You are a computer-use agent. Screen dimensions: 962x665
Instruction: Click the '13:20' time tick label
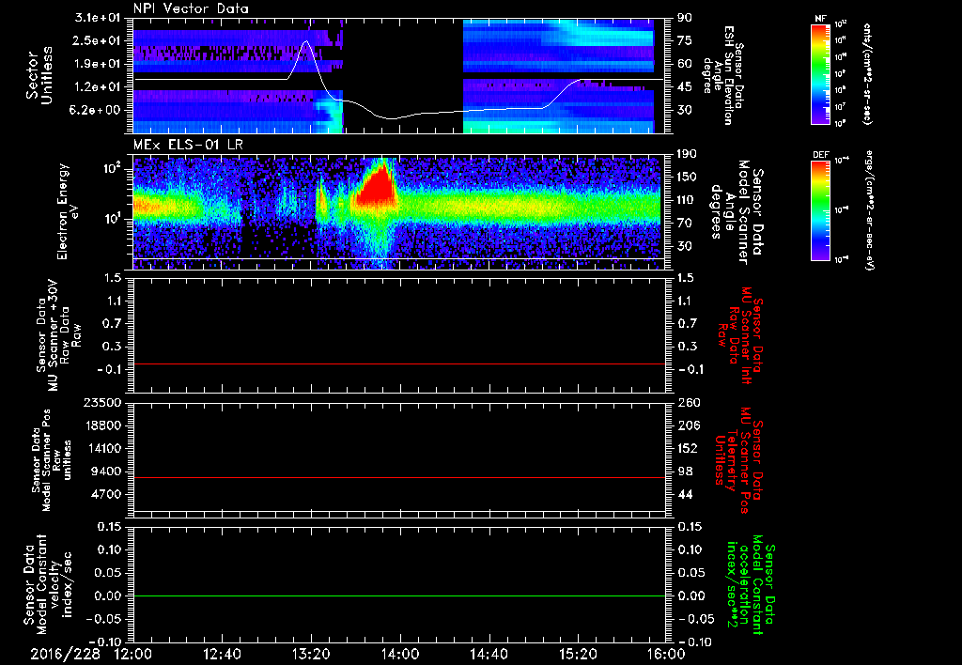pos(311,655)
